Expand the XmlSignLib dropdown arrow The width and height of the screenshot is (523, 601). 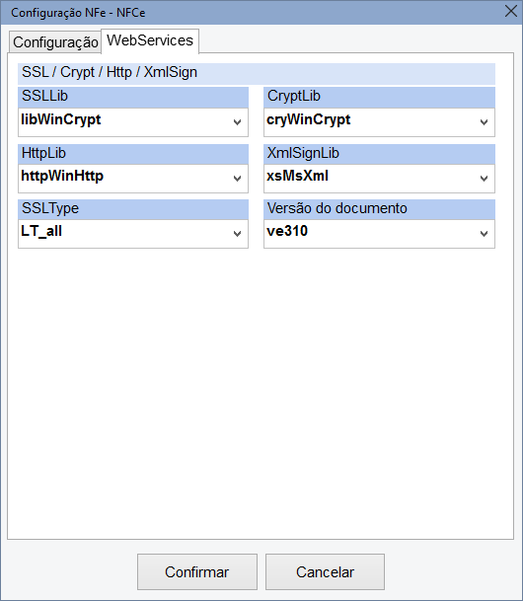pyautogui.click(x=484, y=179)
